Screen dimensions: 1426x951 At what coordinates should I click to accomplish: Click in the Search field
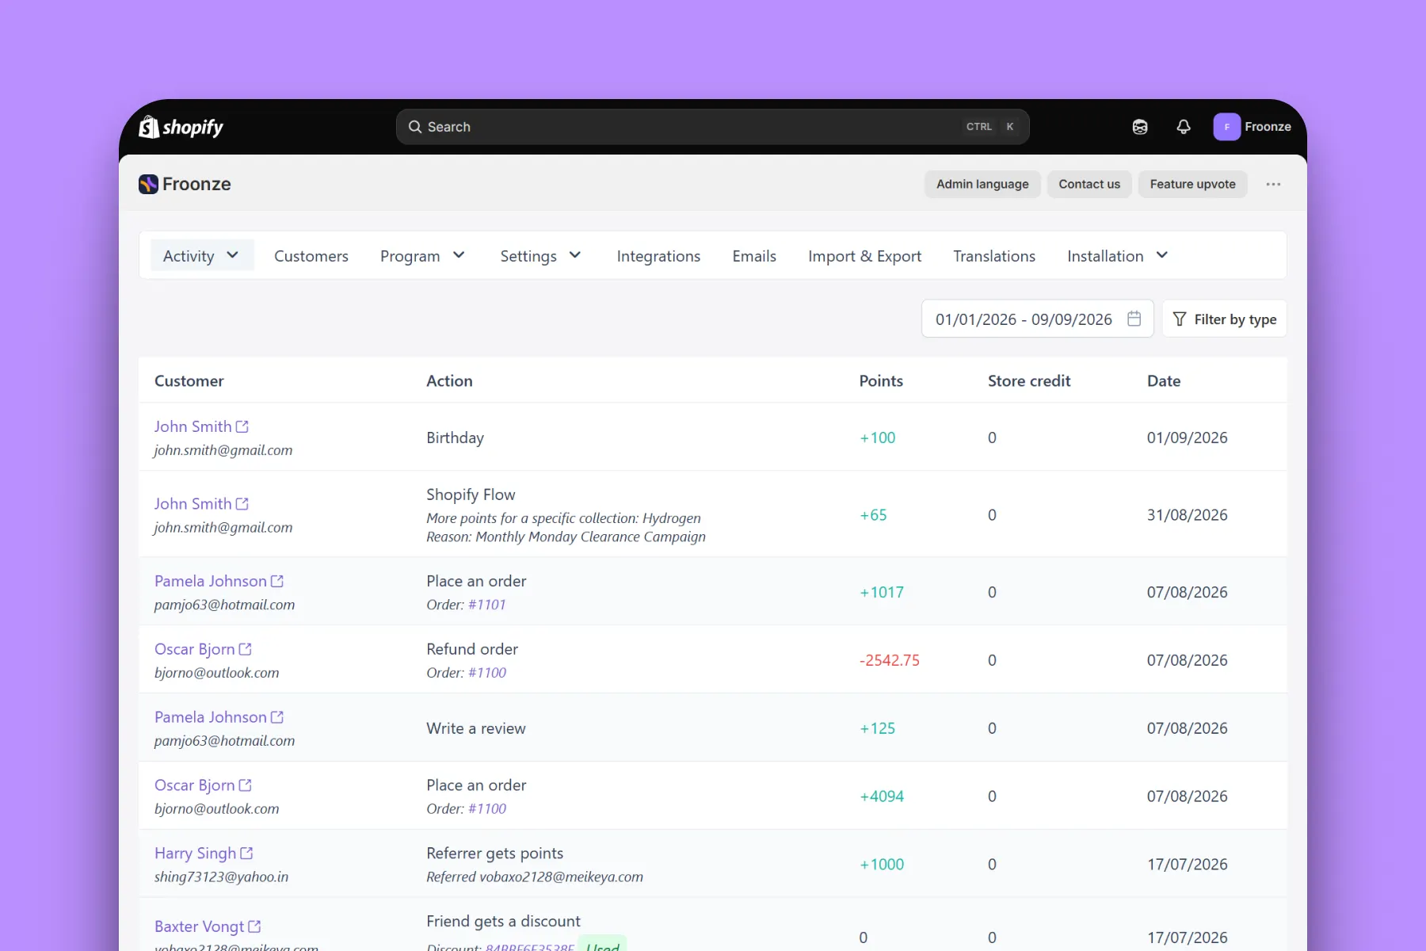click(x=713, y=127)
